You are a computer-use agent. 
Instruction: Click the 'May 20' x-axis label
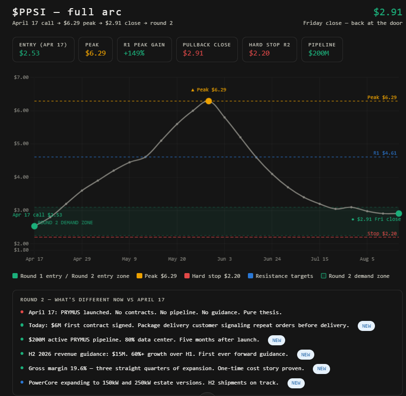177,259
